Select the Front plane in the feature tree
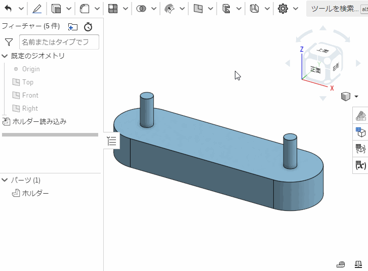 30,95
